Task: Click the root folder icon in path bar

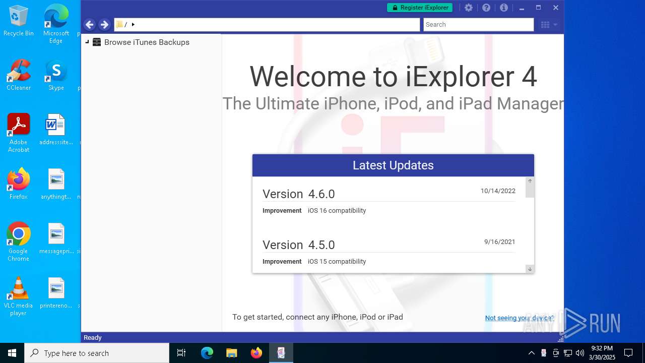Action: point(119,24)
